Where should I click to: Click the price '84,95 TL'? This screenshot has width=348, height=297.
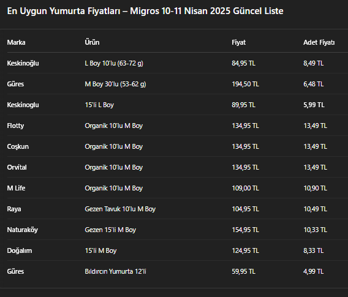(x=243, y=63)
